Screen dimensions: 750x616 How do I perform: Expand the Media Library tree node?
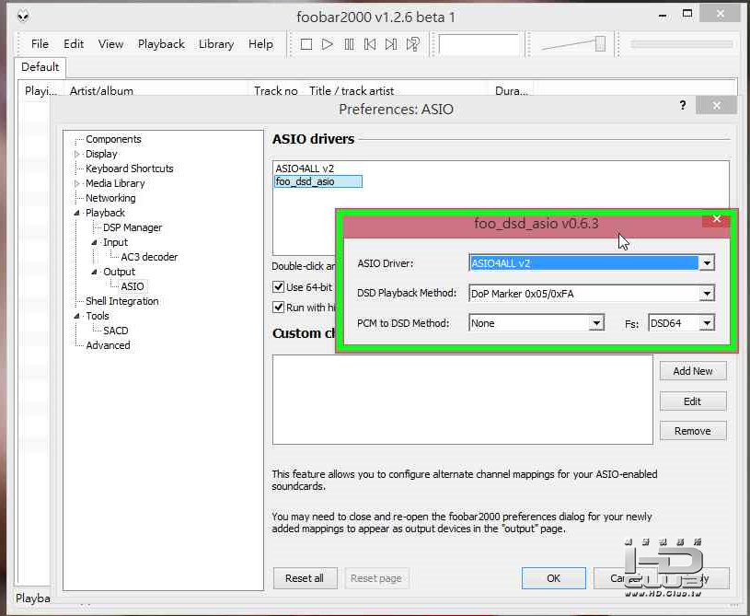coord(76,183)
